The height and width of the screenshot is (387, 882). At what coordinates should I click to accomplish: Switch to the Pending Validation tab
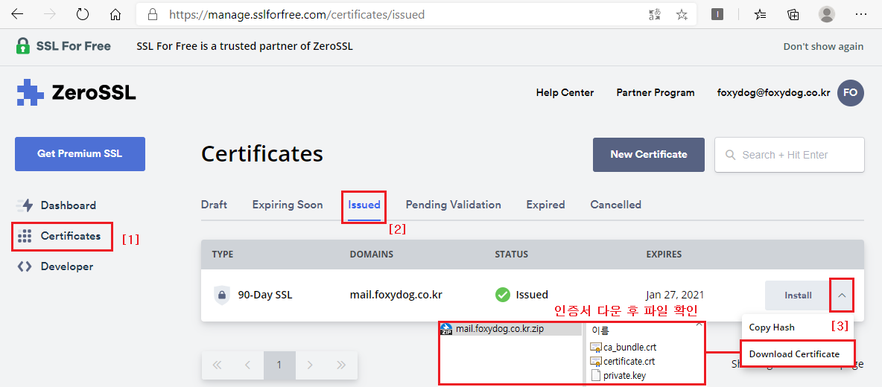[454, 205]
